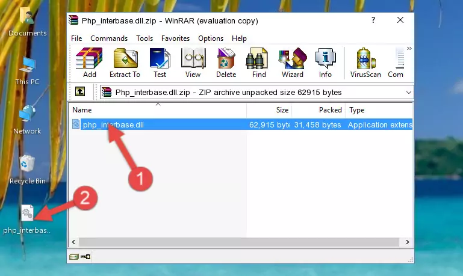
Task: Click the partially visible Com toolbar icon
Action: 396,63
